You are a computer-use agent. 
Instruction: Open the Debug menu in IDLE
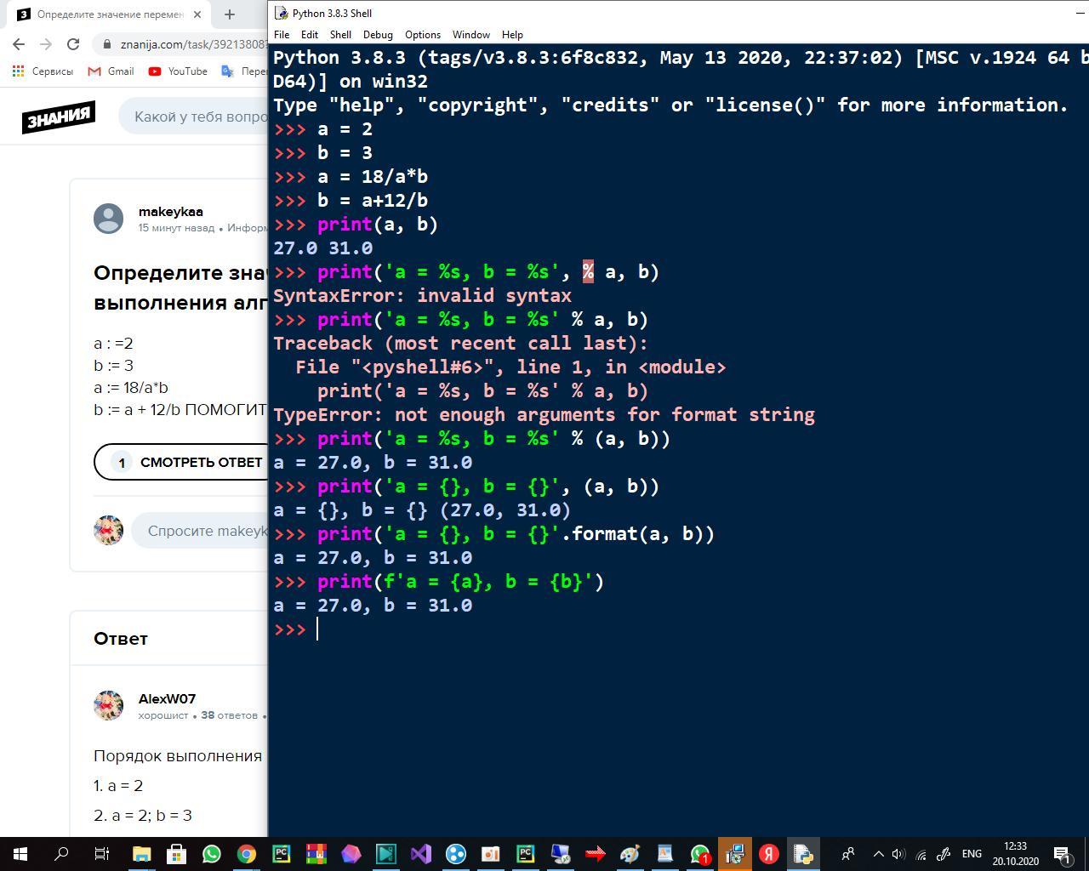(378, 35)
